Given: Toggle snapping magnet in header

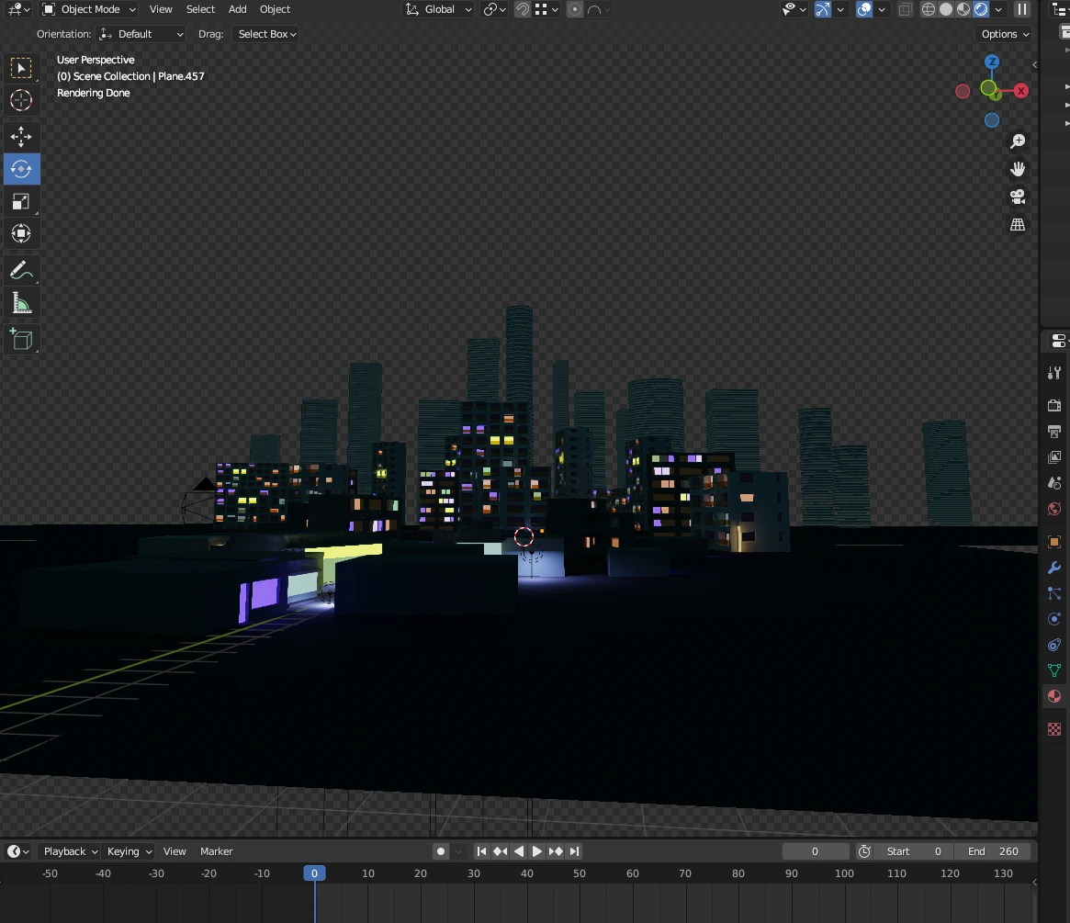Looking at the screenshot, I should pos(522,9).
